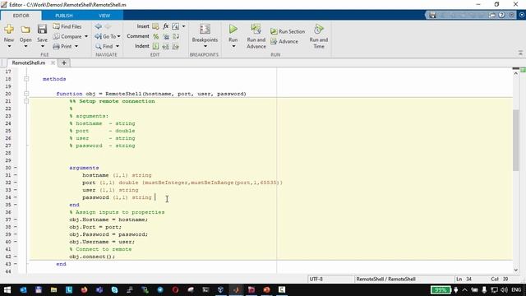Click the Compare button
The image size is (526, 296).
point(67,36)
